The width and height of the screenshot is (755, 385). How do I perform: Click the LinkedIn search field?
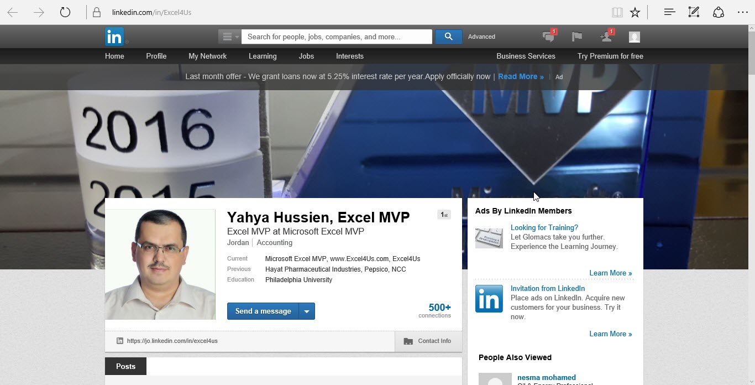coord(337,37)
